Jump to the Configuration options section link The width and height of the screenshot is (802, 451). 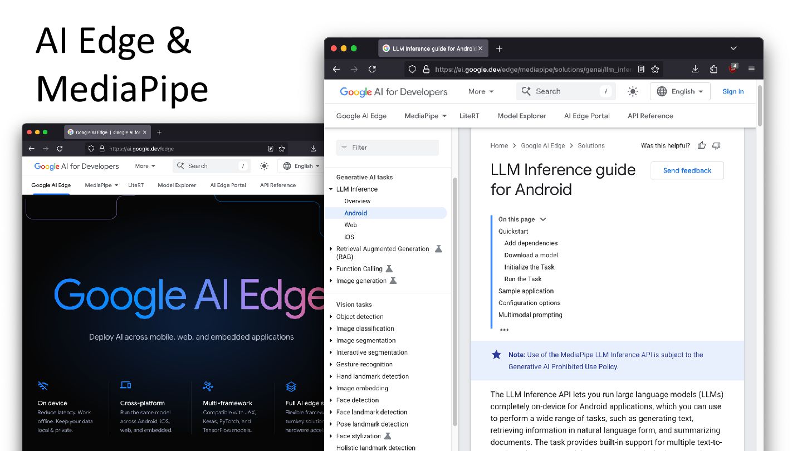coord(529,303)
